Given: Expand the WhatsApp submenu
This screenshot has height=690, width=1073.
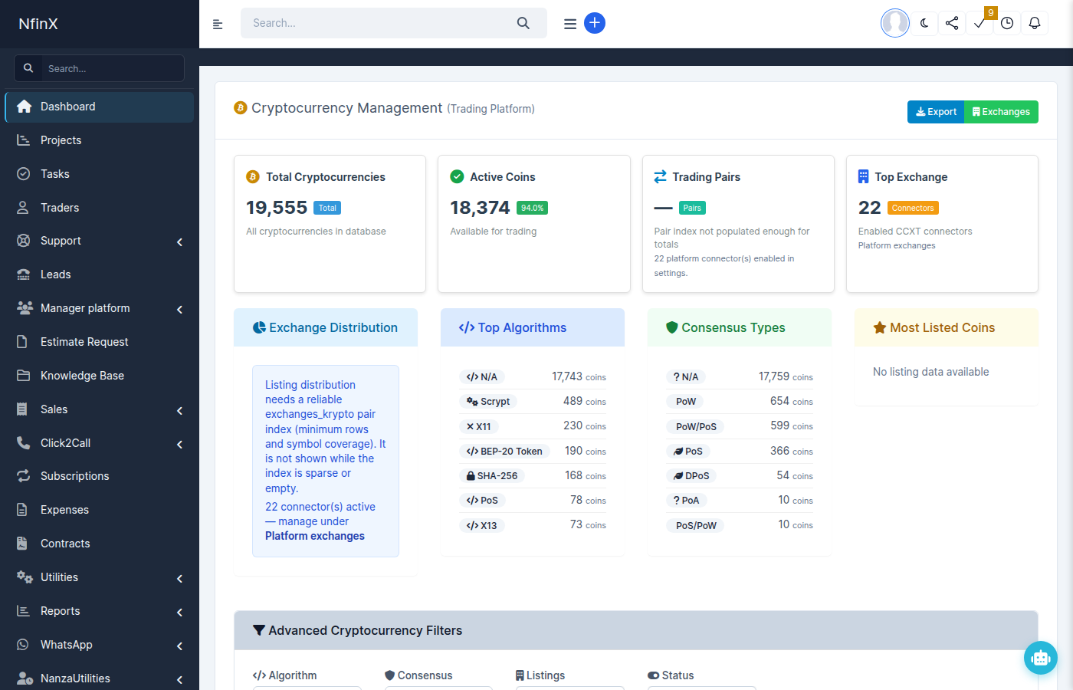Looking at the screenshot, I should click(99, 645).
